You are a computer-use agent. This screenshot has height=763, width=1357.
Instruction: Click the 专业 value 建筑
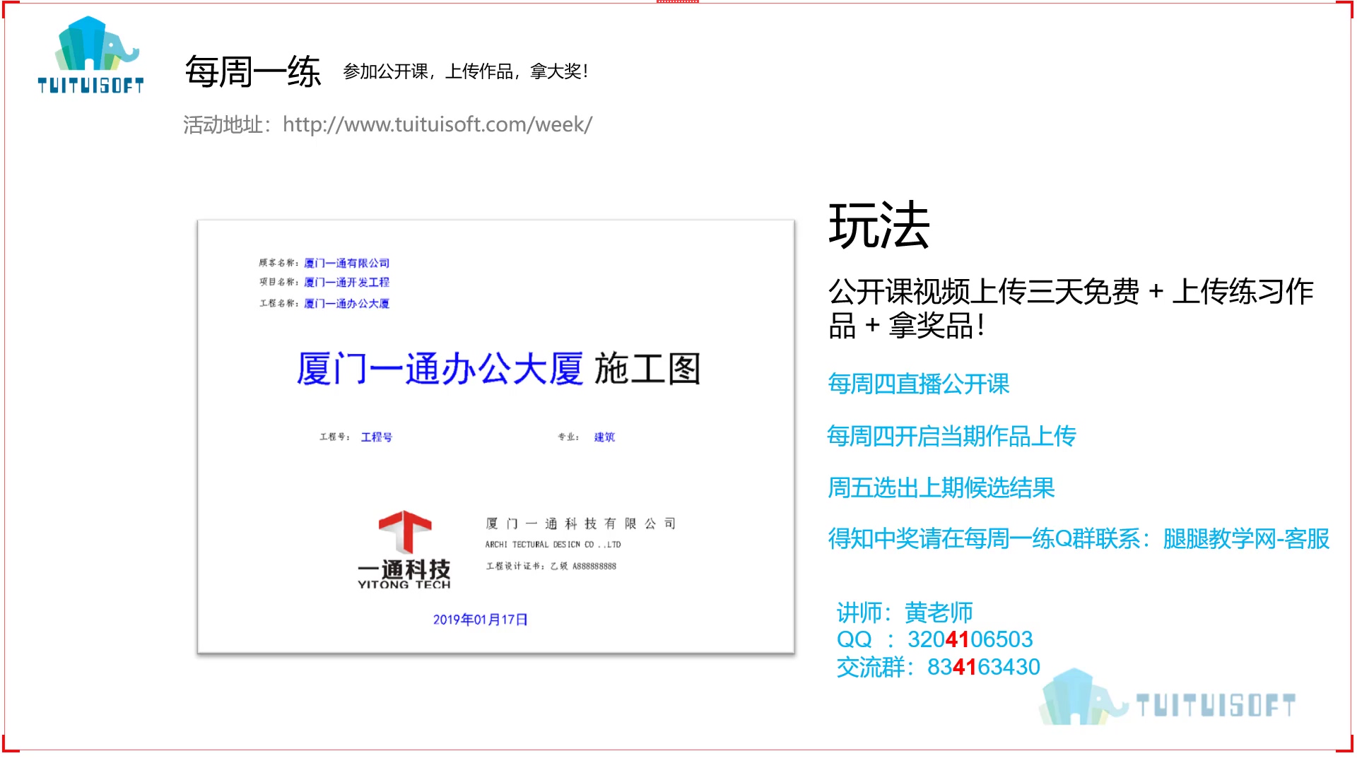(604, 437)
